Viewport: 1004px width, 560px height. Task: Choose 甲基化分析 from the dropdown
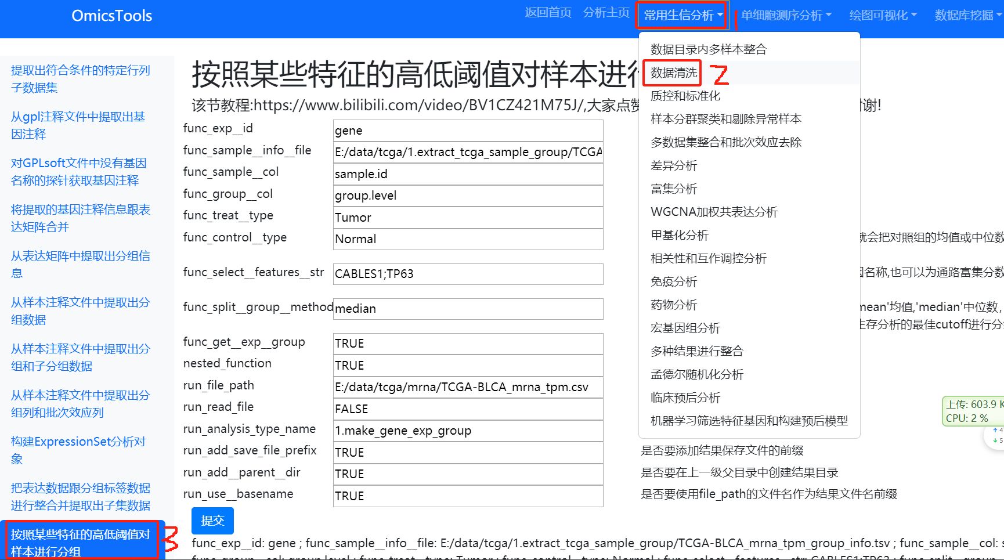749,235
